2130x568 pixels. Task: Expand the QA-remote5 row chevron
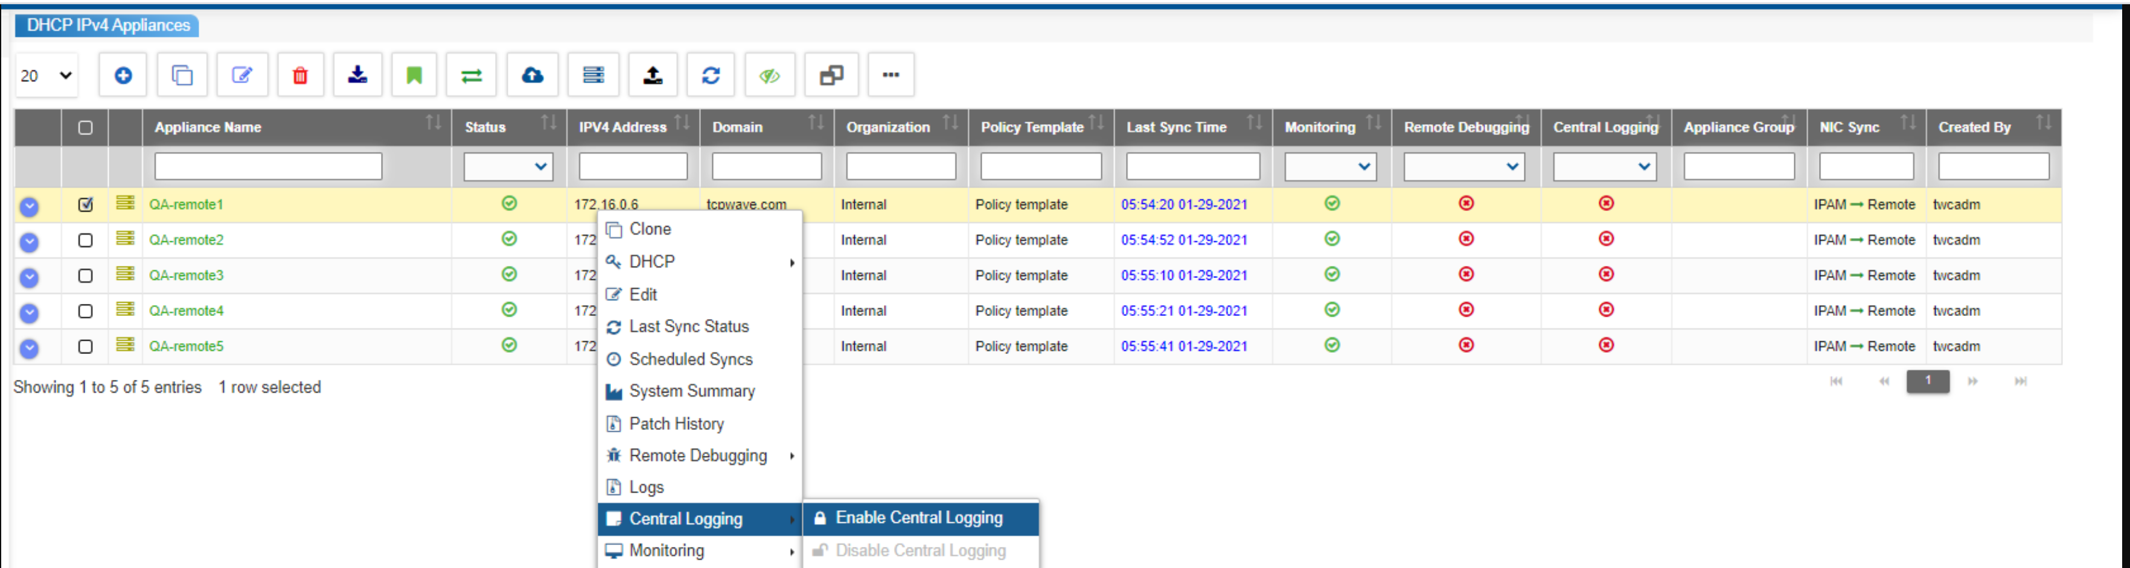(x=29, y=349)
